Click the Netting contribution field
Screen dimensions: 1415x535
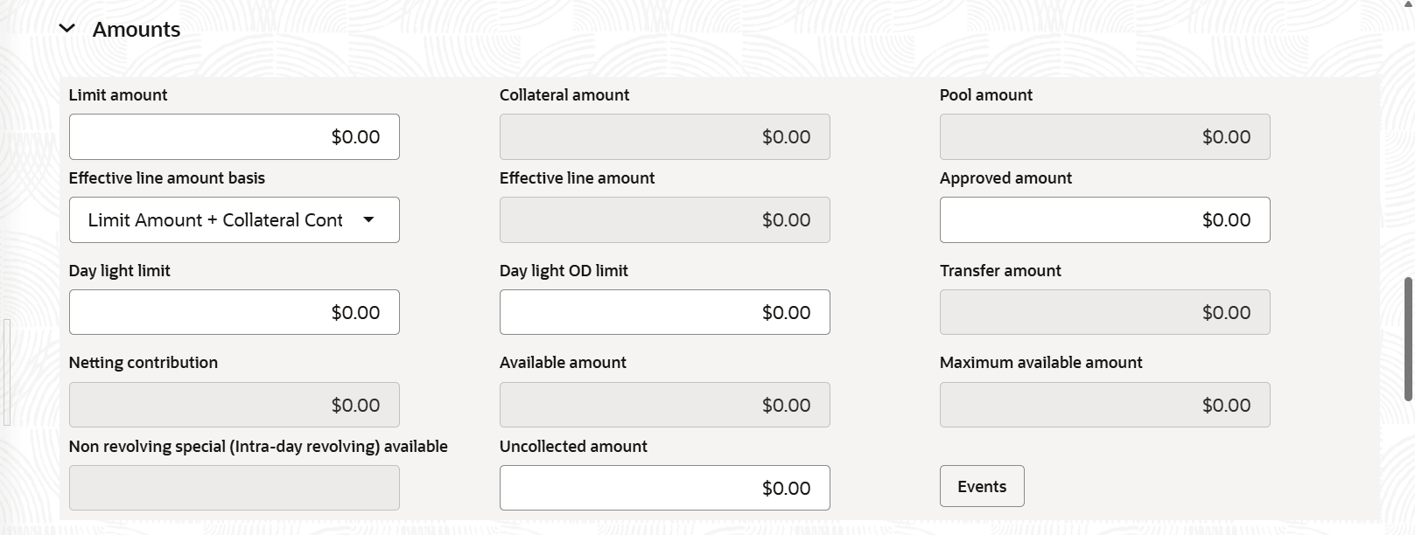[x=234, y=406]
